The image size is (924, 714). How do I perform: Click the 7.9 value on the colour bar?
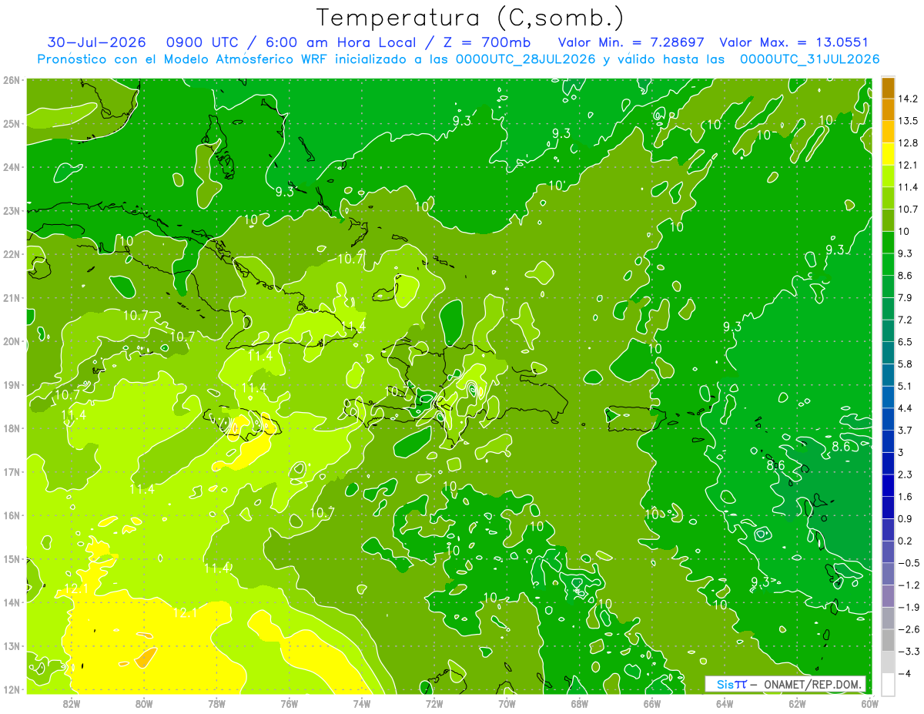[905, 297]
